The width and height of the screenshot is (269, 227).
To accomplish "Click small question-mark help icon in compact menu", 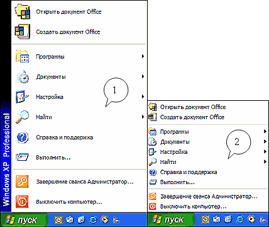I will (153, 172).
